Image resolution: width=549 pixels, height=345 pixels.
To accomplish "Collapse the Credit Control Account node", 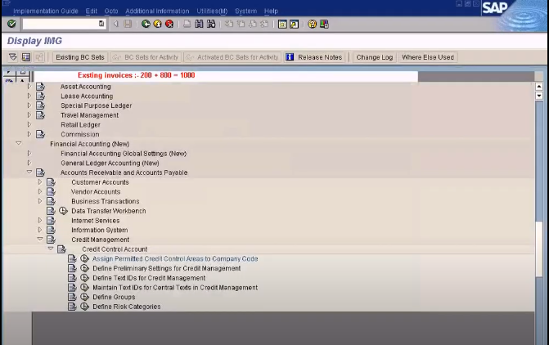I will 51,249.
